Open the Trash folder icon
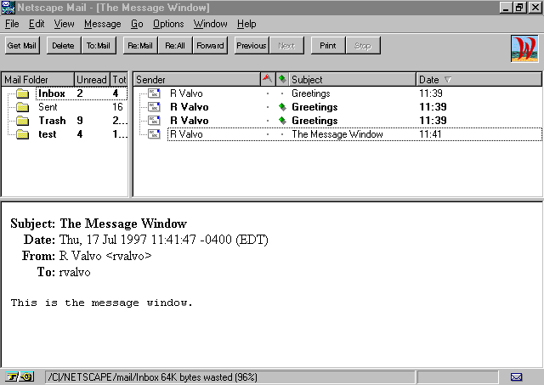Image resolution: width=544 pixels, height=385 pixels. pos(23,121)
